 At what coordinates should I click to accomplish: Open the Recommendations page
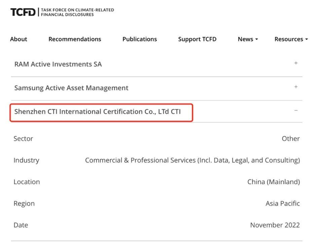[x=75, y=39]
